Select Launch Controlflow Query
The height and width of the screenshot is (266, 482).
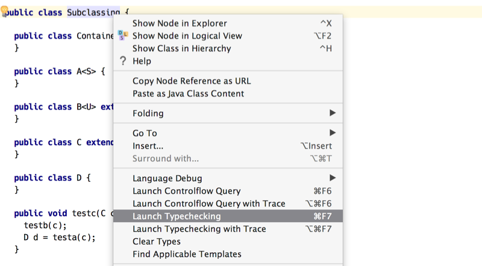click(228, 191)
